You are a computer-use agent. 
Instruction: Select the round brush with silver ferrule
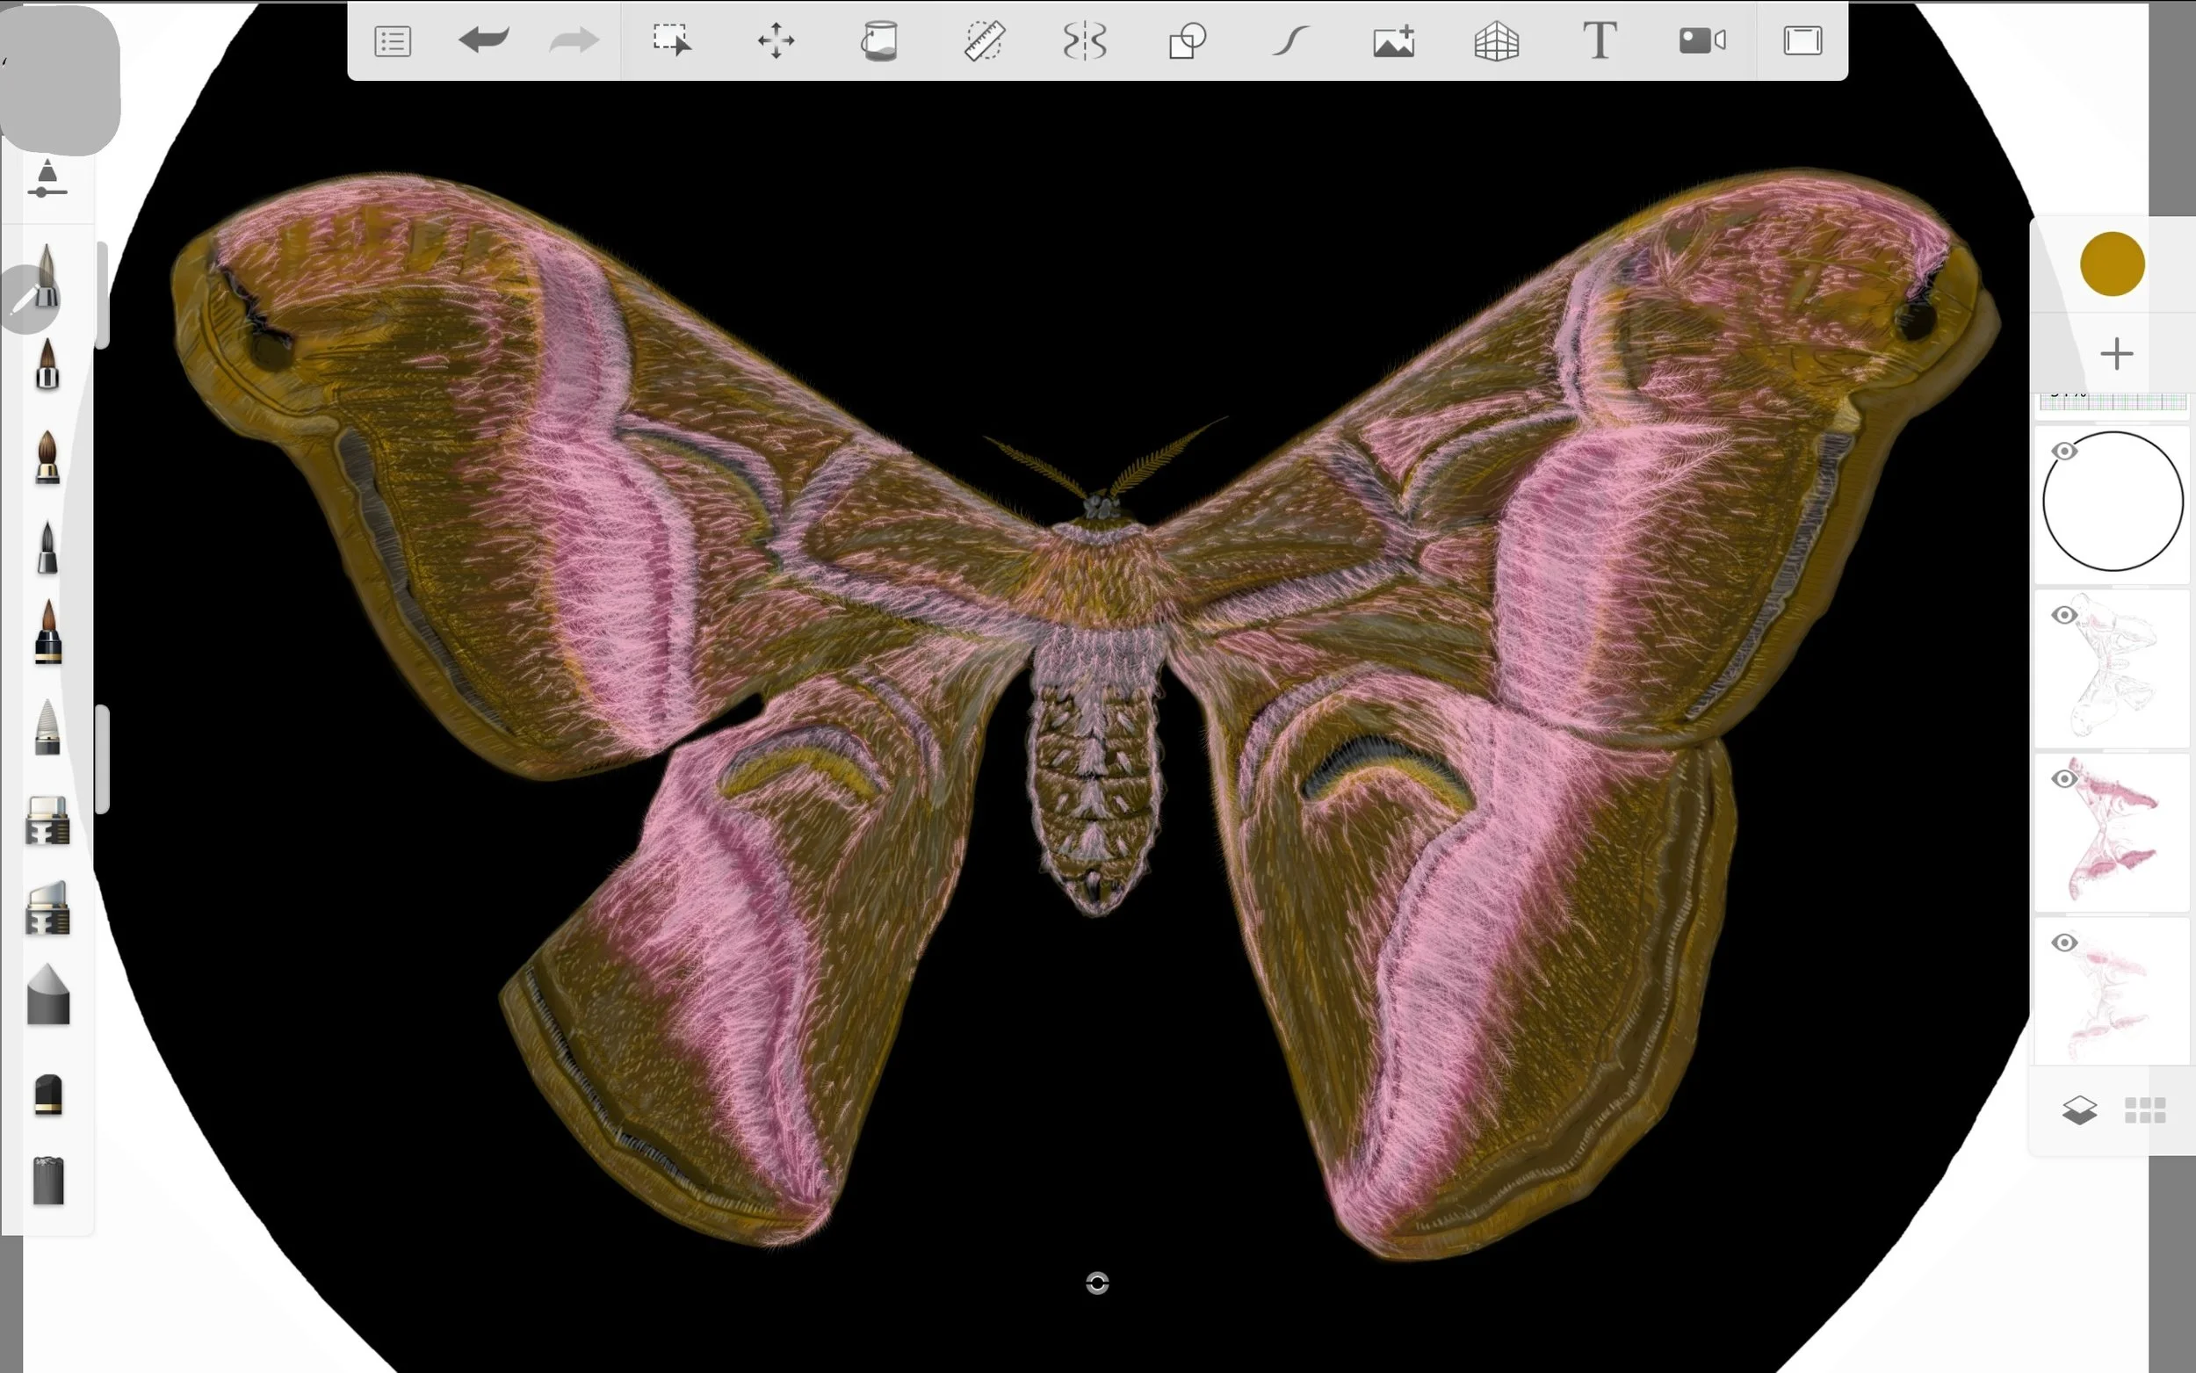(47, 365)
